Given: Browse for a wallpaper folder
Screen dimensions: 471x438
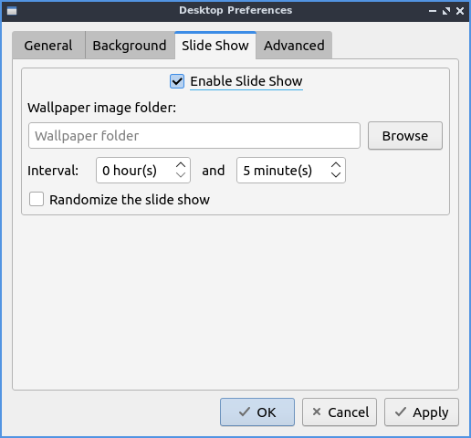Looking at the screenshot, I should coord(405,136).
